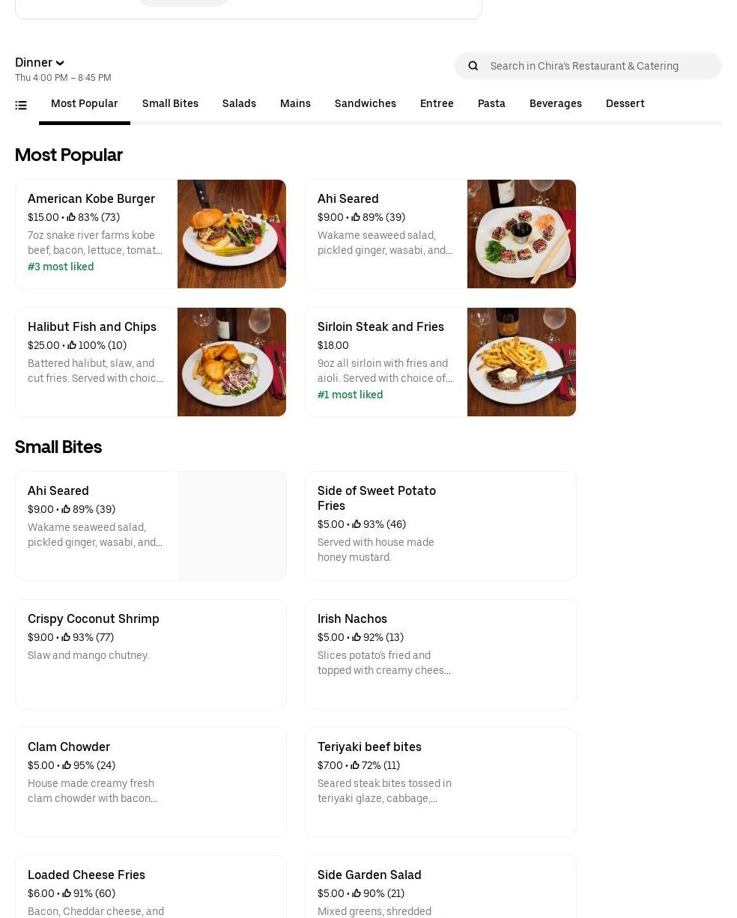Expand the Dinner menu dropdown
Image resolution: width=737 pixels, height=918 pixels.
point(40,63)
